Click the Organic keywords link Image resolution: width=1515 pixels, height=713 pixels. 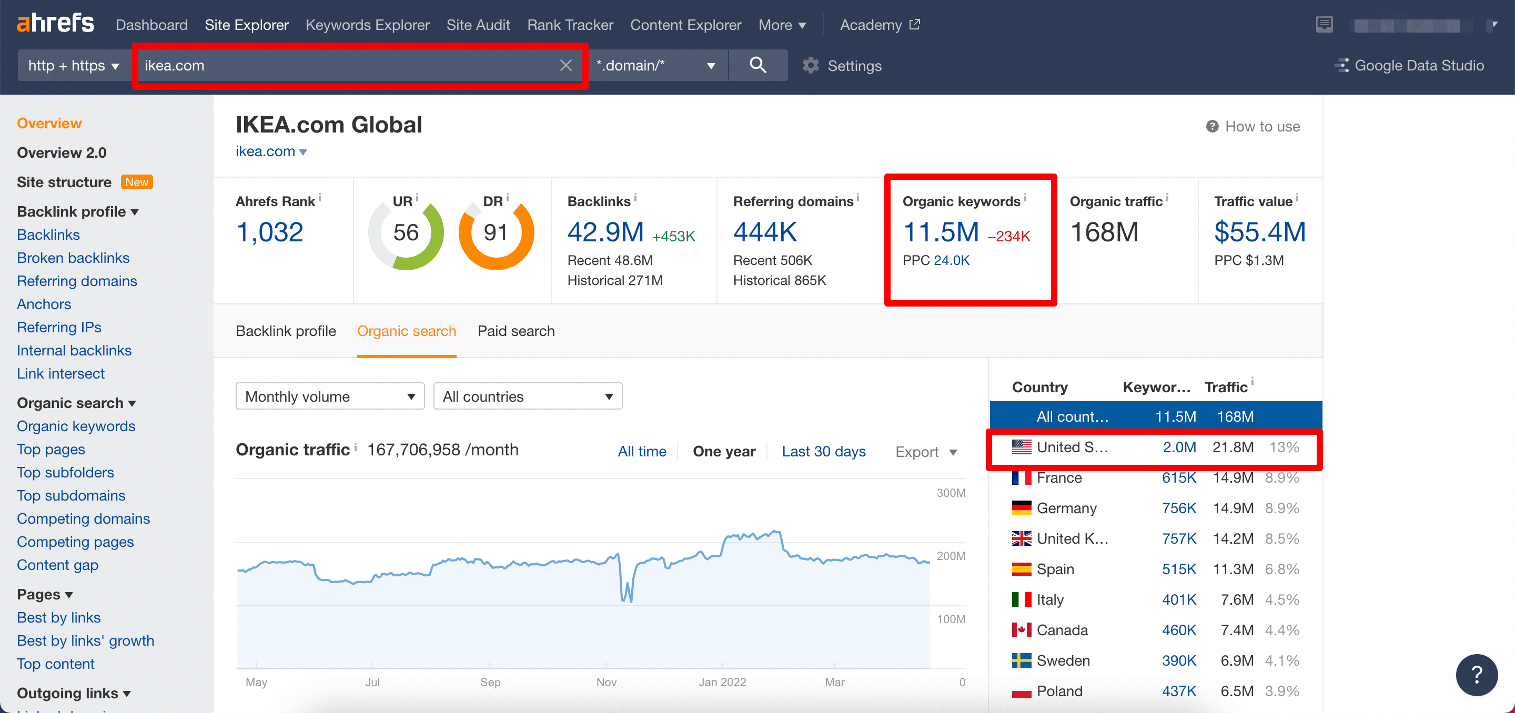[75, 425]
